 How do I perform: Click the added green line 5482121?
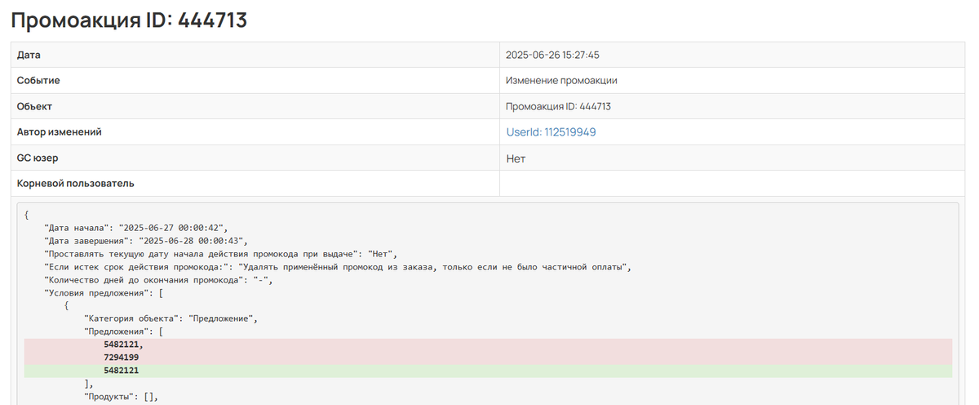click(488, 372)
